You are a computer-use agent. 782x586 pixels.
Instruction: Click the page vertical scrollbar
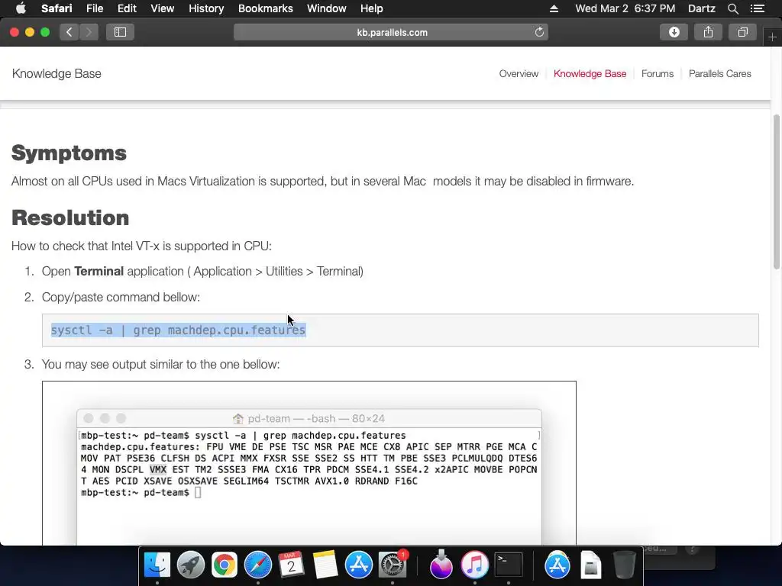tap(777, 192)
